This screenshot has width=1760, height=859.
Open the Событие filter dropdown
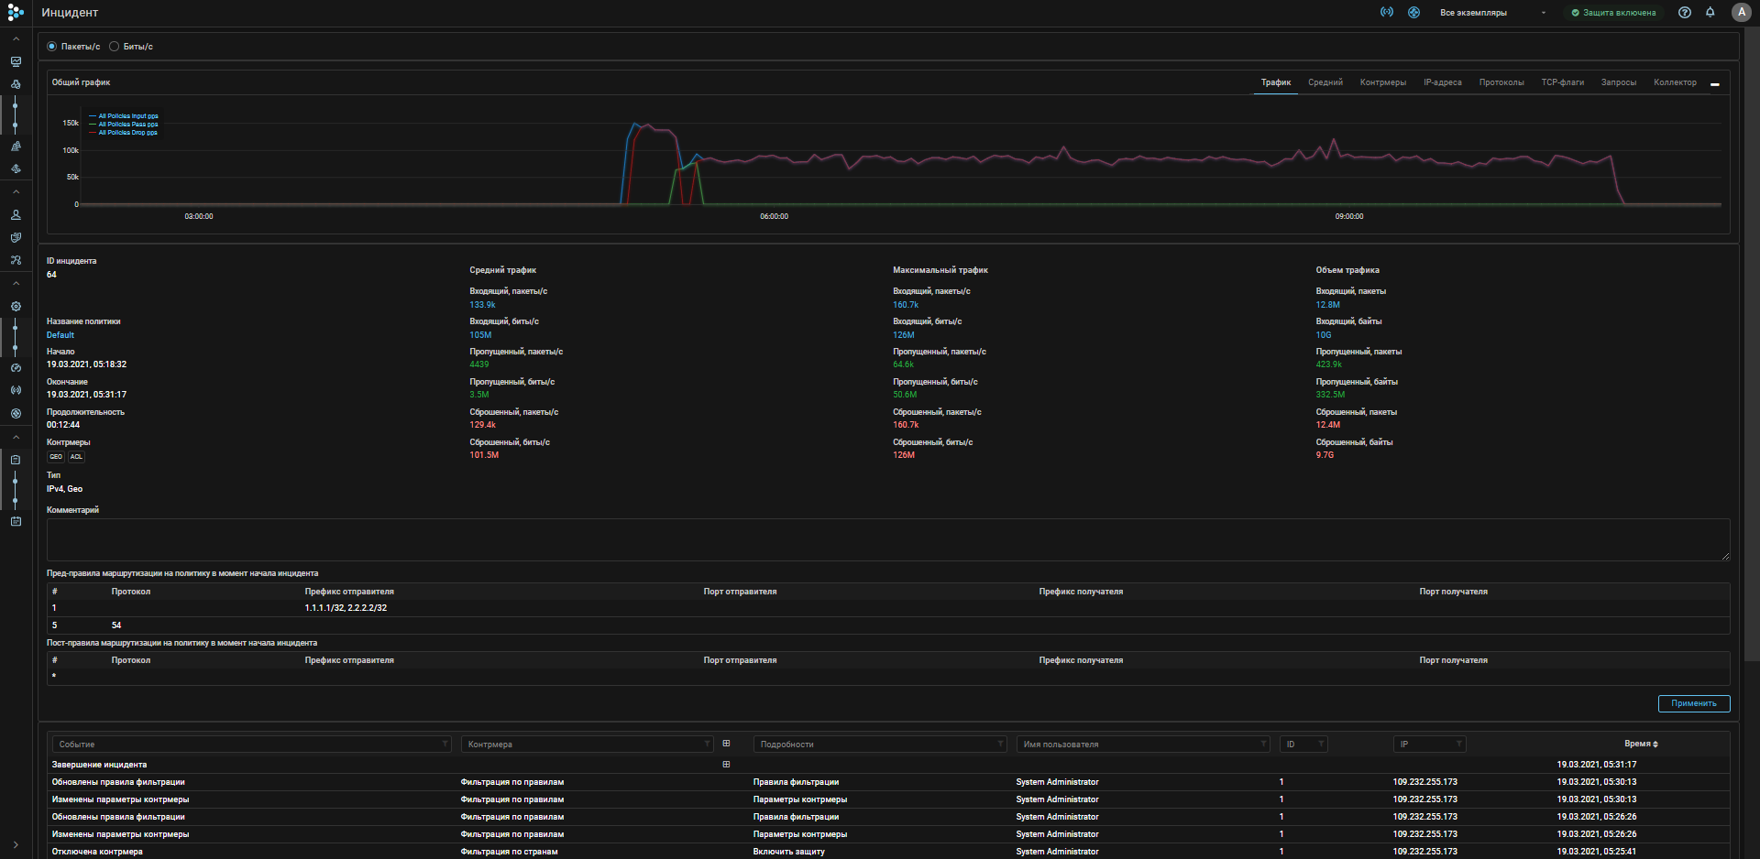[x=251, y=745]
